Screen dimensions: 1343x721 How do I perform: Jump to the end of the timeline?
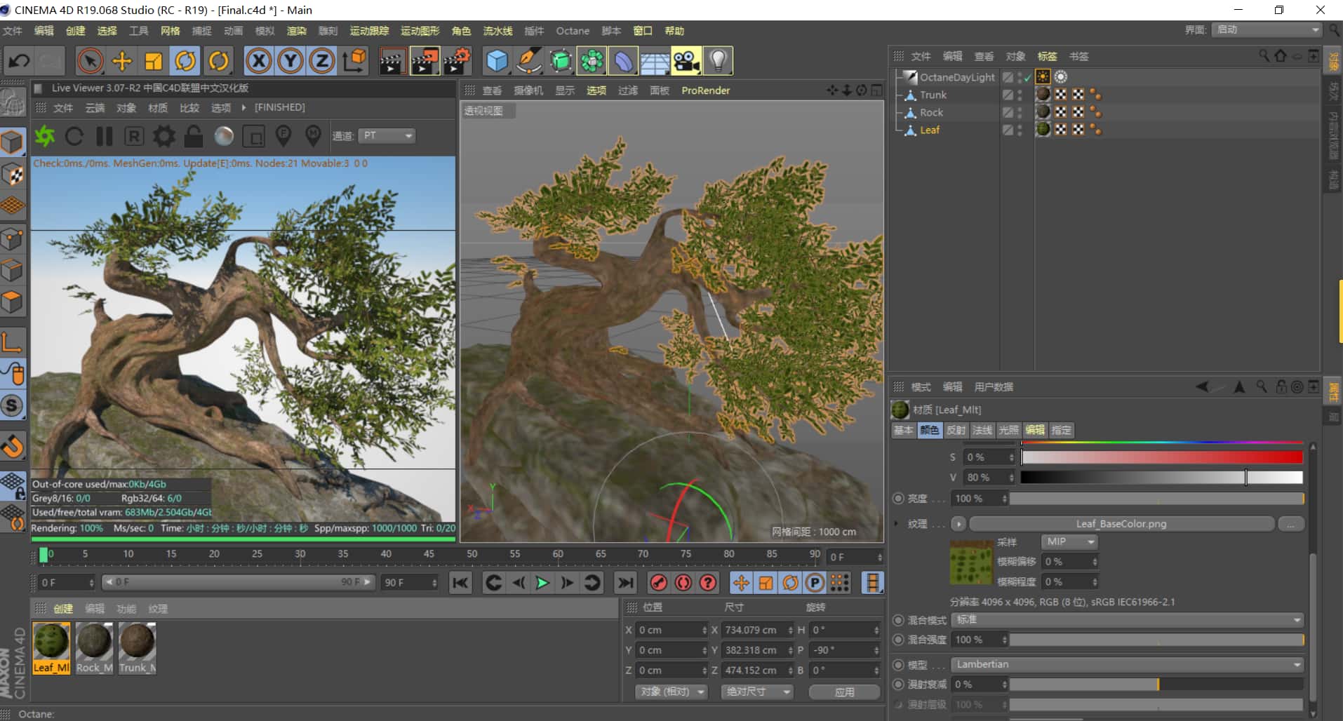pyautogui.click(x=625, y=583)
